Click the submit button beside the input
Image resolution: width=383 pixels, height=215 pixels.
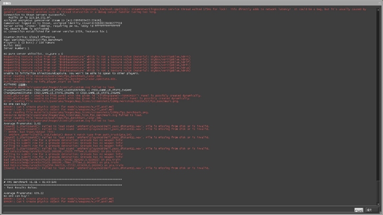(x=372, y=210)
